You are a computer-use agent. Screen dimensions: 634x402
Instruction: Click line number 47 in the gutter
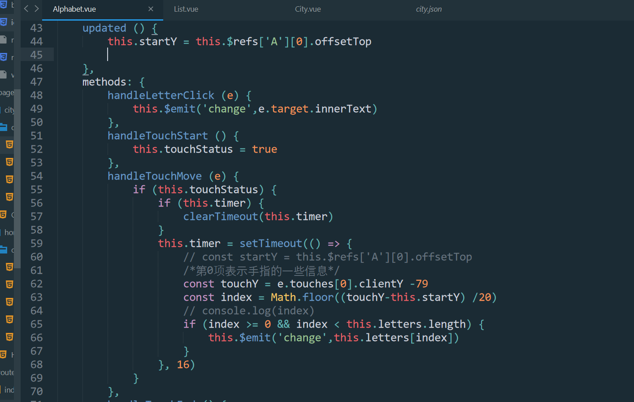coord(36,82)
